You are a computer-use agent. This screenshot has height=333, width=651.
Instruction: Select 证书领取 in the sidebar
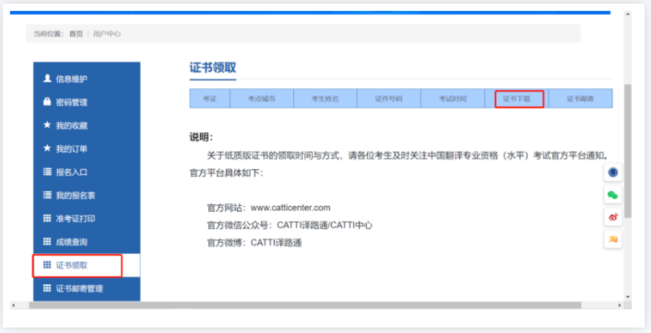pyautogui.click(x=87, y=266)
